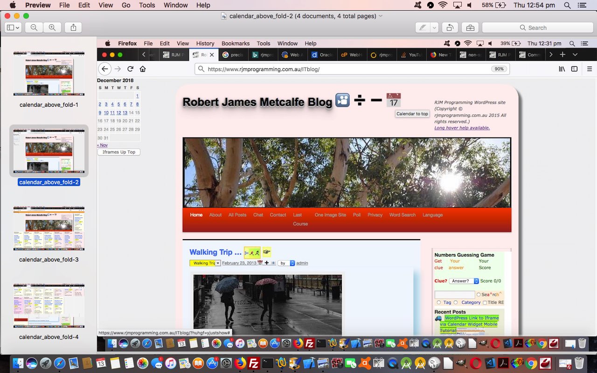This screenshot has width=597, height=373.
Task: Expand the document title dropdown chevron
Action: click(x=381, y=16)
